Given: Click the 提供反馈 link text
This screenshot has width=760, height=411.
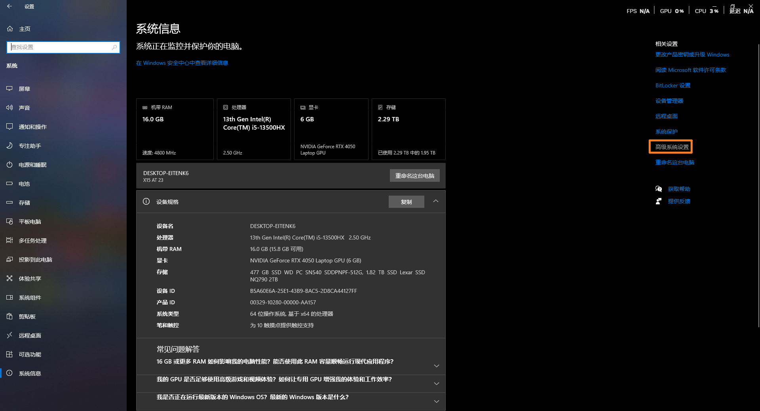Looking at the screenshot, I should pyautogui.click(x=679, y=201).
